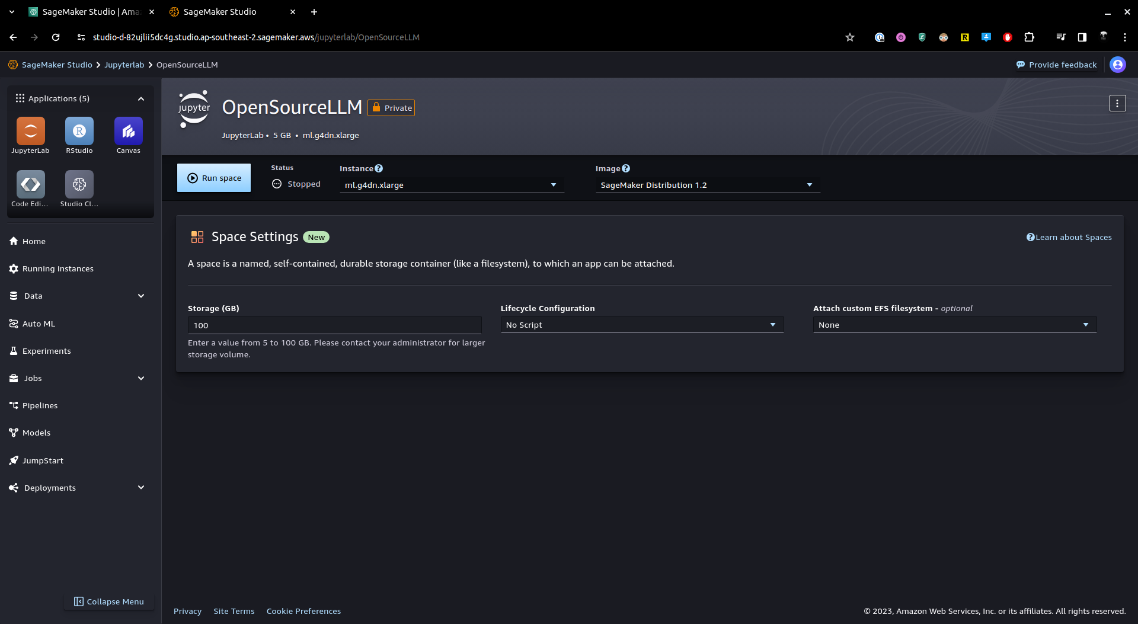Open the Code Editor application icon
The width and height of the screenshot is (1138, 624).
[30, 185]
